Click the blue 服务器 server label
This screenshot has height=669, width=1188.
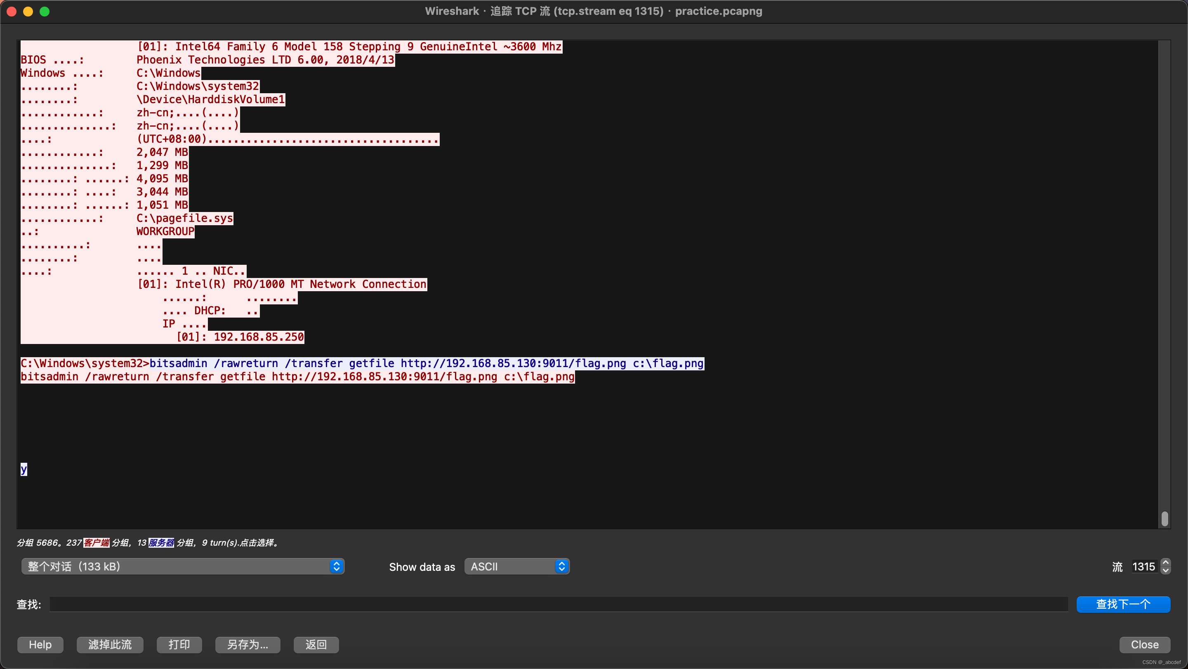tap(161, 543)
